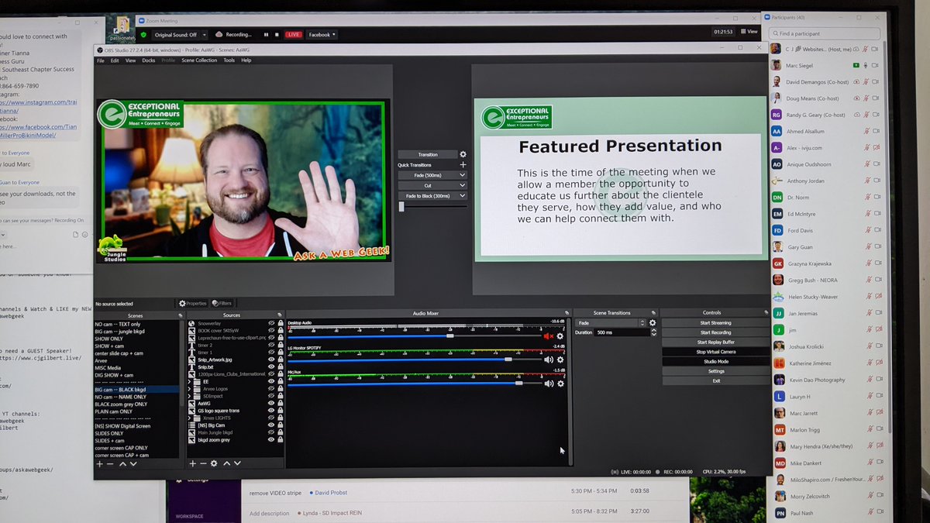
Task: Open Mic/Aux audio settings gear
Action: [x=560, y=384]
